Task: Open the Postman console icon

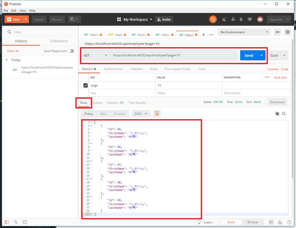Action: (x=25, y=222)
